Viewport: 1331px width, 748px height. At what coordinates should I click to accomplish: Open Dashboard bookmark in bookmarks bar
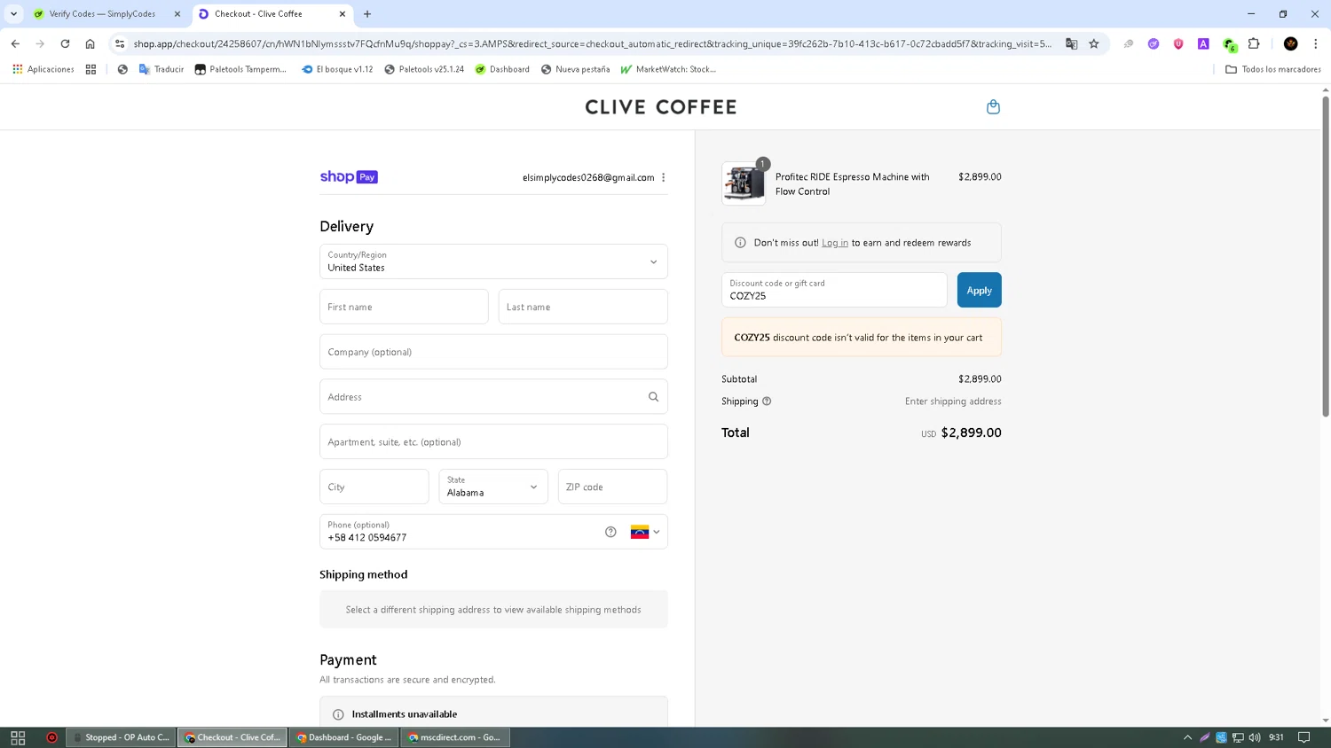(502, 69)
